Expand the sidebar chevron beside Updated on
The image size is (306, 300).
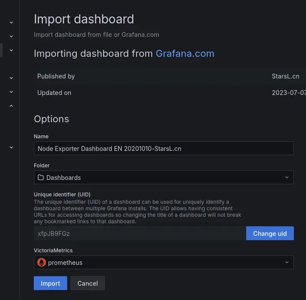[x=11, y=92]
